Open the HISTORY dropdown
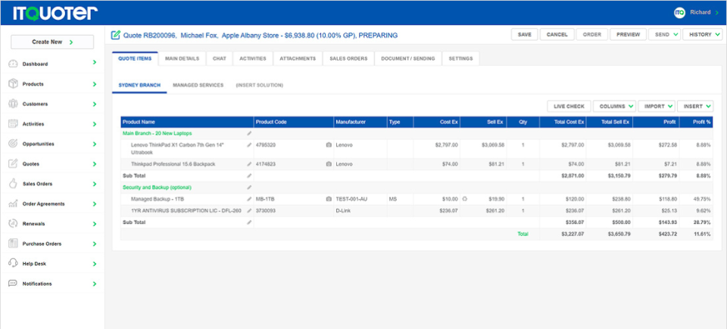This screenshot has height=329, width=727. pyautogui.click(x=703, y=34)
